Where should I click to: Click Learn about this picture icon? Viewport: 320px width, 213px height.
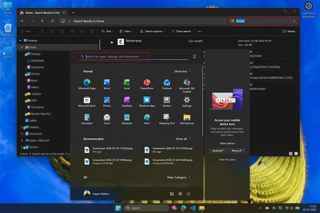click(x=308, y=10)
